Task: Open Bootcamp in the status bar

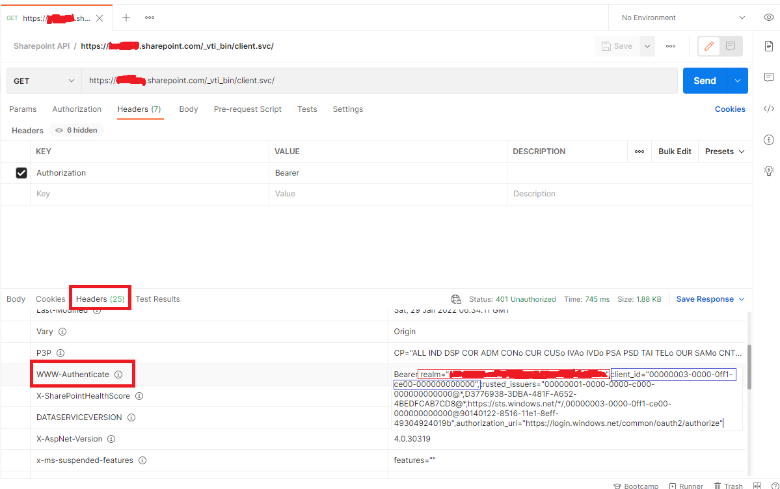Action: coord(636,486)
